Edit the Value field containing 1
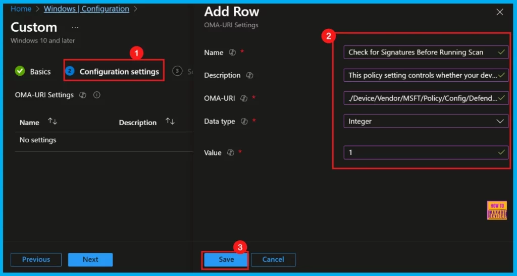 pyautogui.click(x=426, y=152)
